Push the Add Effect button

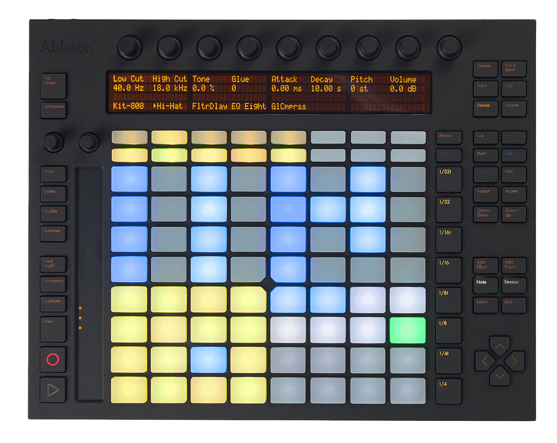[x=485, y=265]
